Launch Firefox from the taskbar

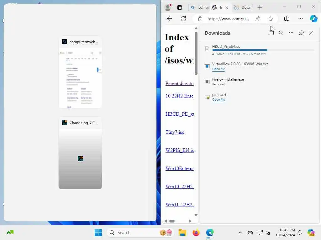pyautogui.click(x=196, y=232)
